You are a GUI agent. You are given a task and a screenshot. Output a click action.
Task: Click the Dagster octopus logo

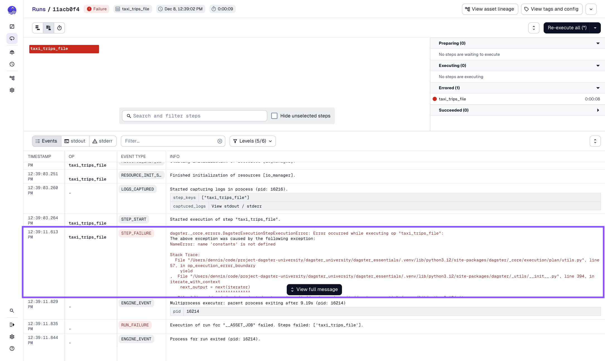(12, 10)
